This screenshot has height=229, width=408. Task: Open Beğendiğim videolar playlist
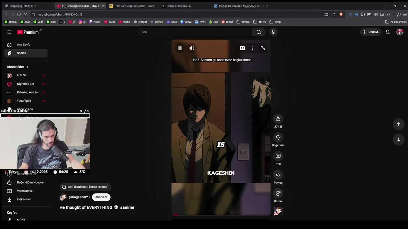pos(26,183)
